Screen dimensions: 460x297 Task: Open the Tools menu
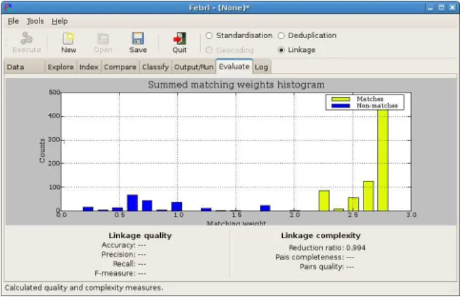pos(35,21)
